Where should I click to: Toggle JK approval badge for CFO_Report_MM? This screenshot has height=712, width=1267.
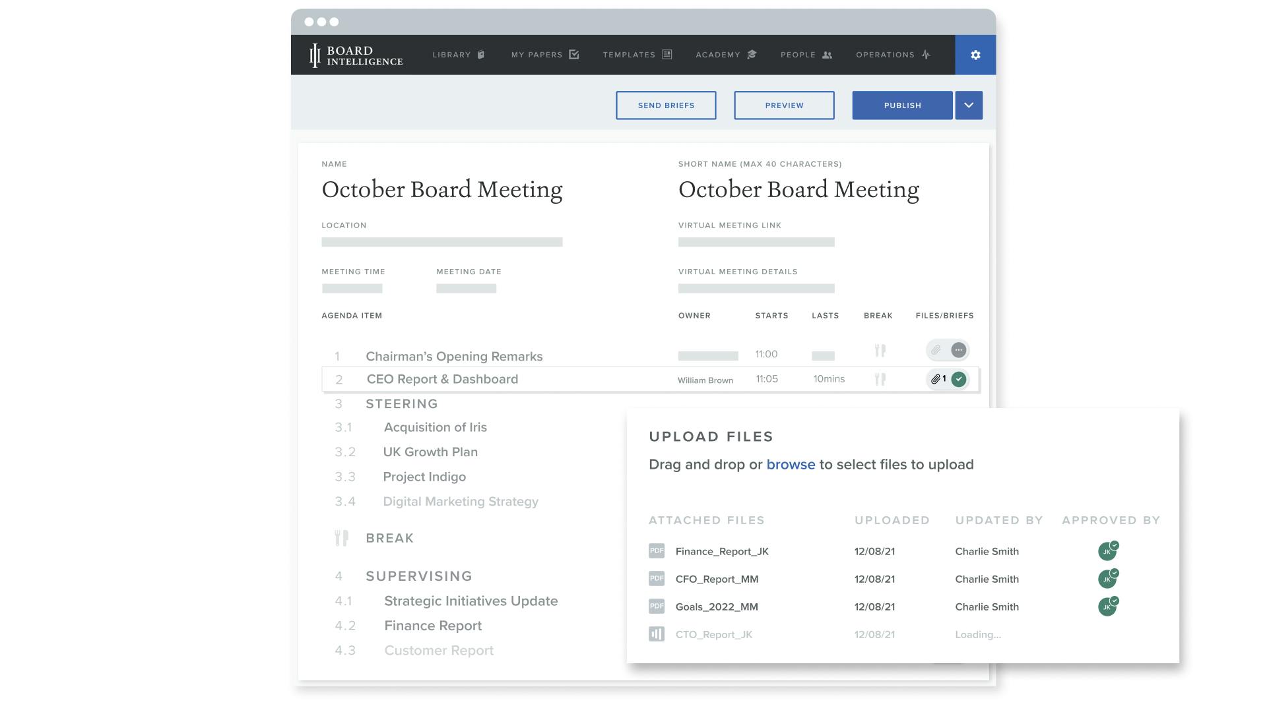click(x=1108, y=579)
